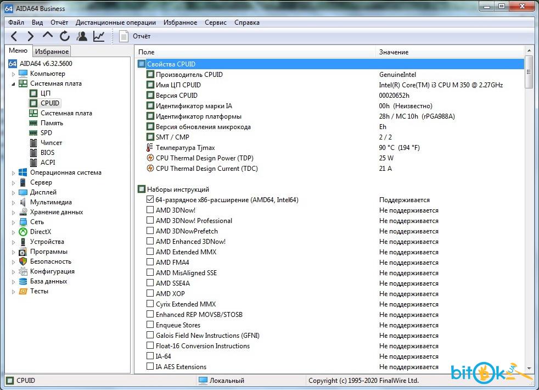Image resolution: width=539 pixels, height=390 pixels.
Task: Toggle the AMD SSE4A checkbox
Action: point(150,283)
